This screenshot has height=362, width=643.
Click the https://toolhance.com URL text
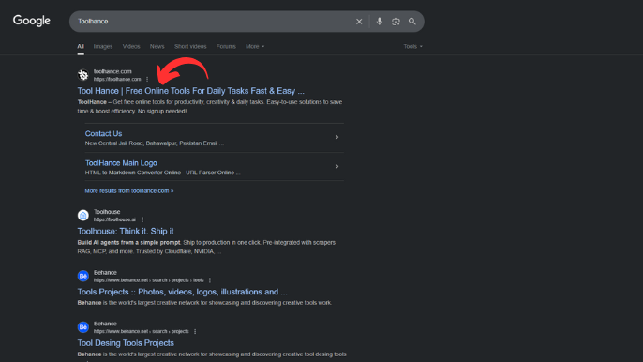coord(117,79)
